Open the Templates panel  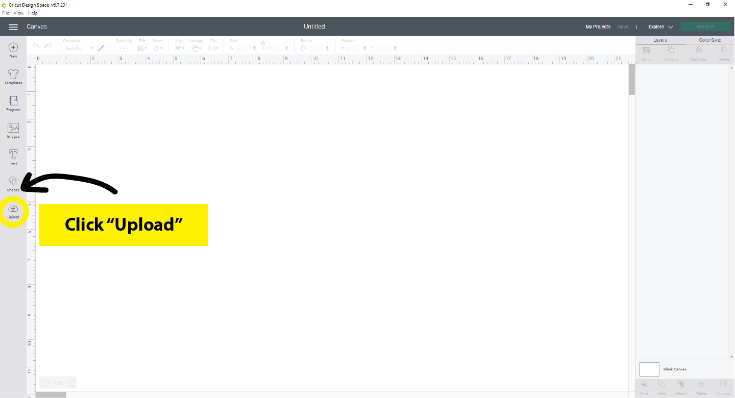tap(13, 77)
